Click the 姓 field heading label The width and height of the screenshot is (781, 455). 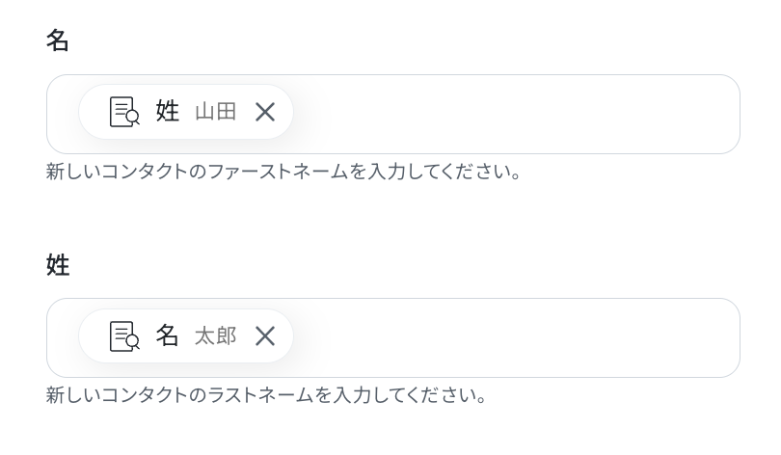coord(58,265)
